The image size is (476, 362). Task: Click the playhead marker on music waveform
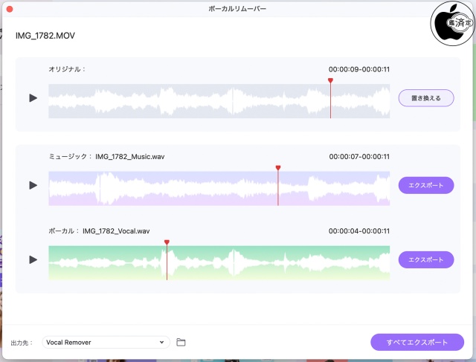278,168
